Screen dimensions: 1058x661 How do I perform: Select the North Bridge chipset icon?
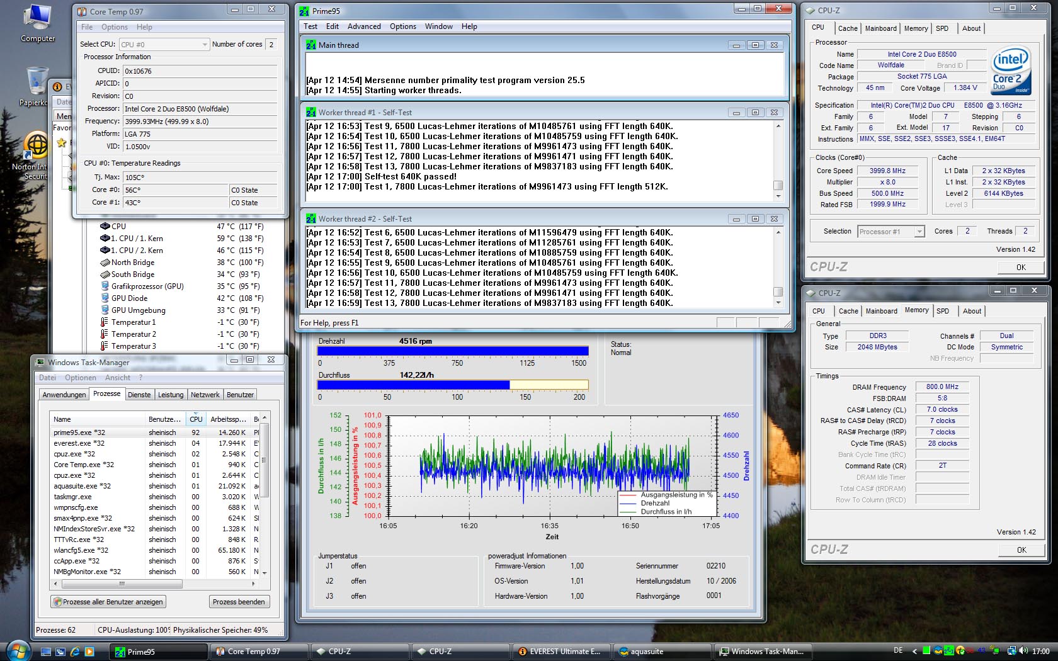click(105, 262)
